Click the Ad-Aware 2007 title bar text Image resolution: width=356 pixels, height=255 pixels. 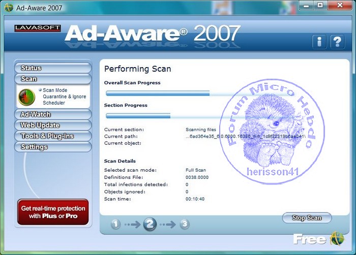pyautogui.click(x=39, y=8)
